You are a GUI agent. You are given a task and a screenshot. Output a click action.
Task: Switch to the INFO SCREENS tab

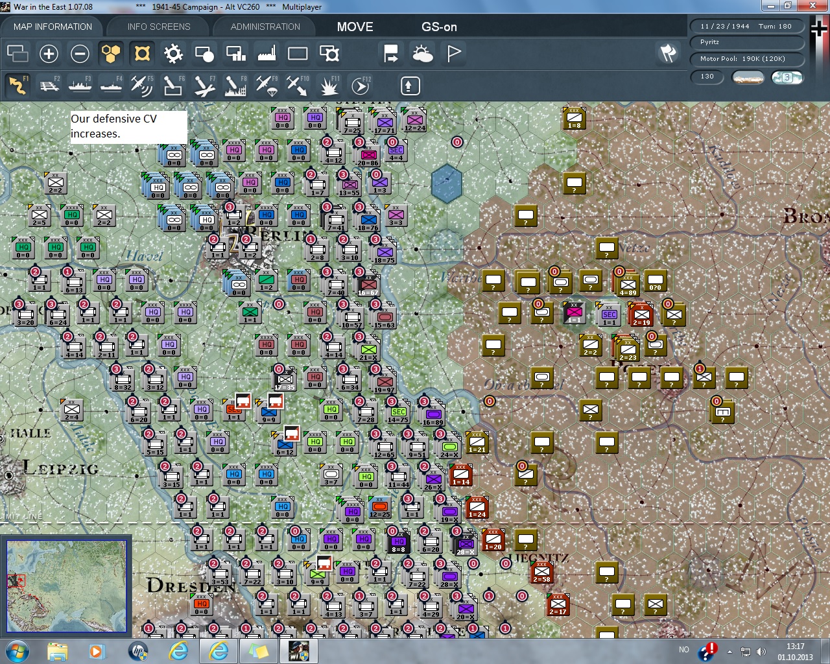pos(159,27)
